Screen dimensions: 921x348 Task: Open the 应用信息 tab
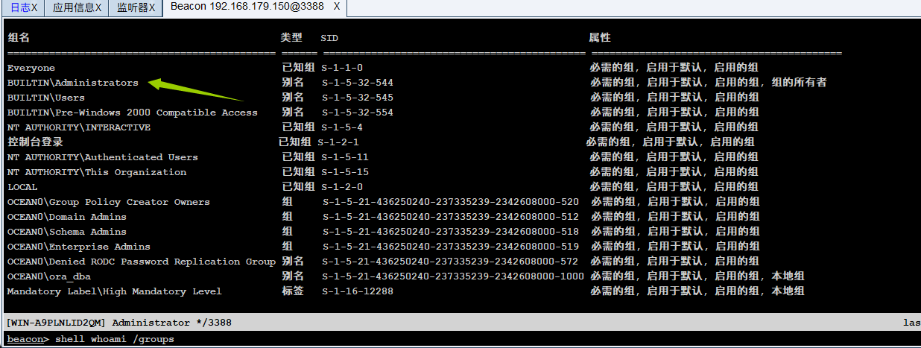[x=78, y=8]
